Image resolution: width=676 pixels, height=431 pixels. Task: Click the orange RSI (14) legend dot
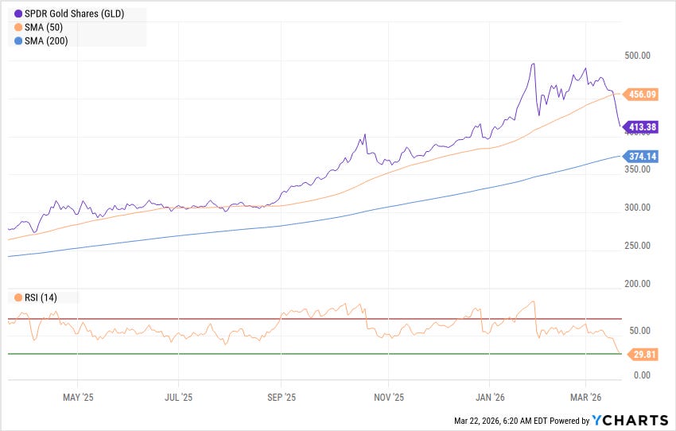click(18, 298)
